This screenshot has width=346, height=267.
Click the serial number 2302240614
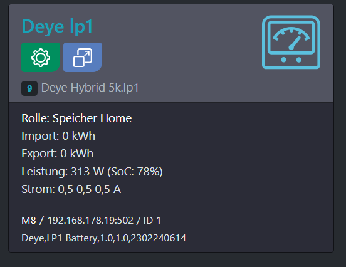159,238
